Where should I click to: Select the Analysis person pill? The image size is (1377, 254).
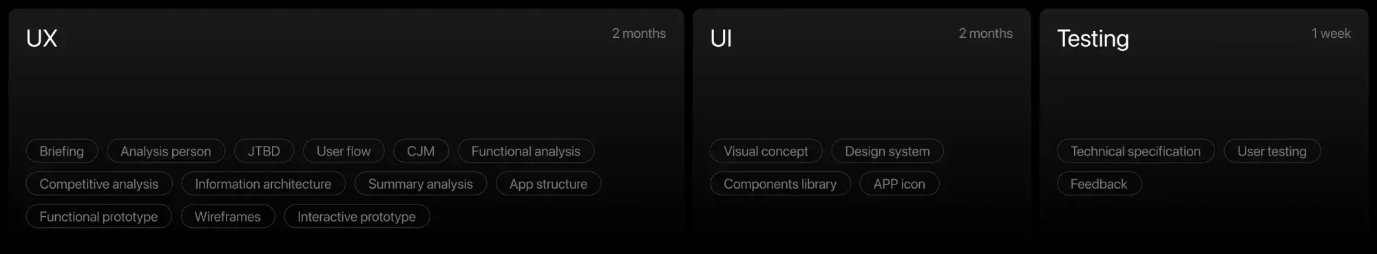(x=166, y=151)
